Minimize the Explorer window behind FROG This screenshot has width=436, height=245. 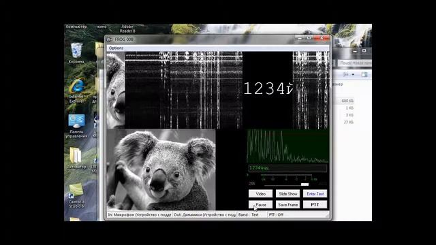coord(355,51)
